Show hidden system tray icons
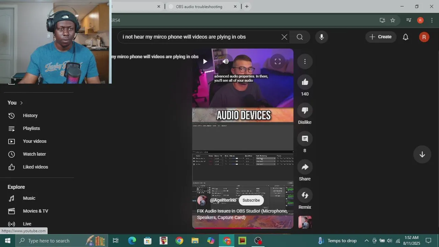 click(367, 241)
